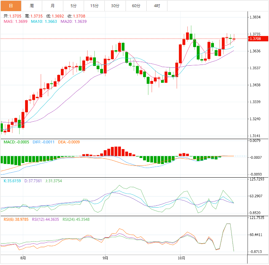This screenshot has width=269, height=265.
Task: Select the 15分 interval tab
Action: (94, 6)
